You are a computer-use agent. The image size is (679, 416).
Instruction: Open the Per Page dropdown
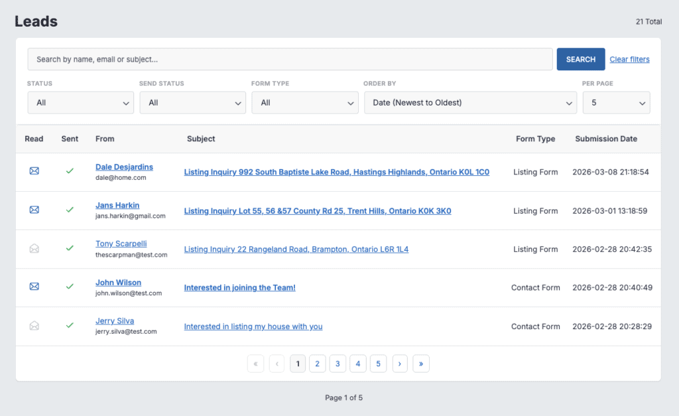point(615,103)
